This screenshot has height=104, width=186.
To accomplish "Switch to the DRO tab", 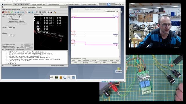I will (x=42, y=15).
